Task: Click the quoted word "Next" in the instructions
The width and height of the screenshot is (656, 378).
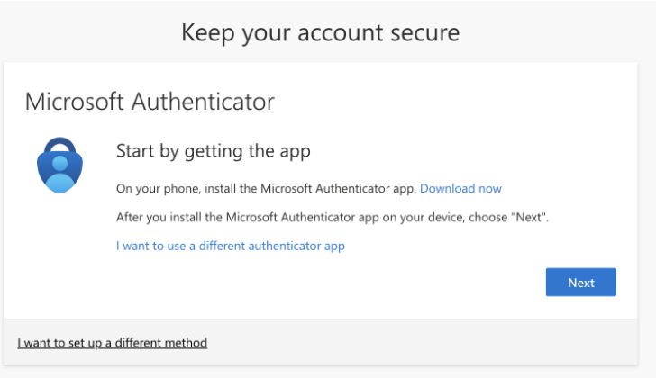Action: [x=529, y=218]
